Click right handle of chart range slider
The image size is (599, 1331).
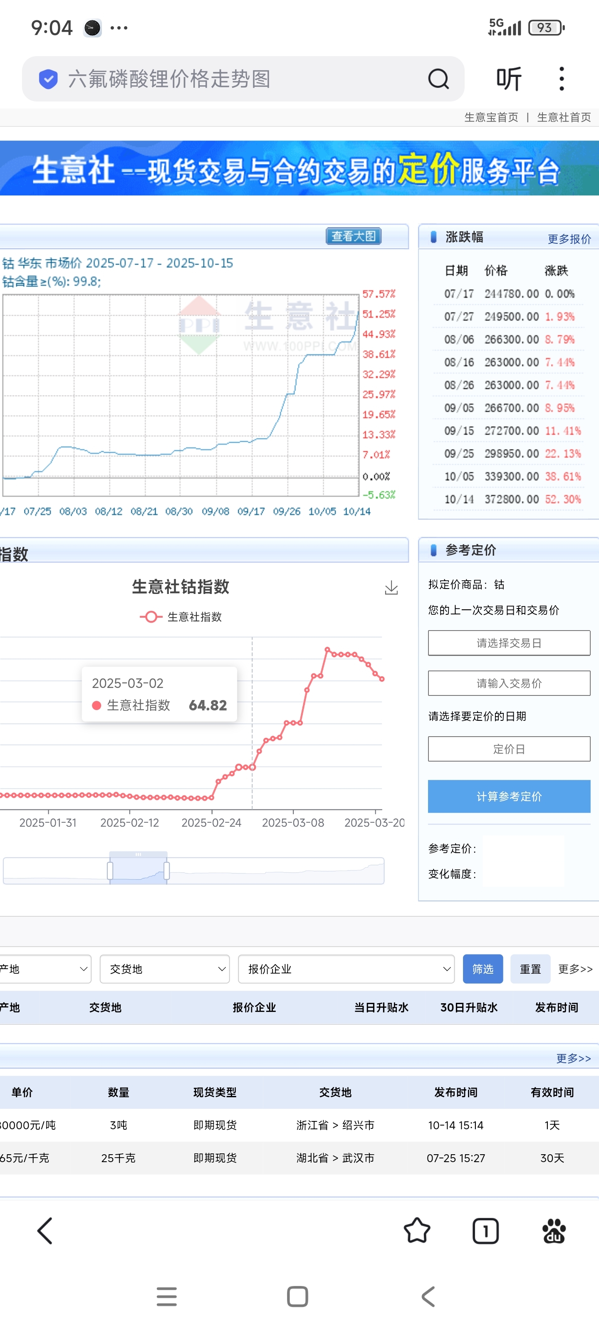[166, 871]
